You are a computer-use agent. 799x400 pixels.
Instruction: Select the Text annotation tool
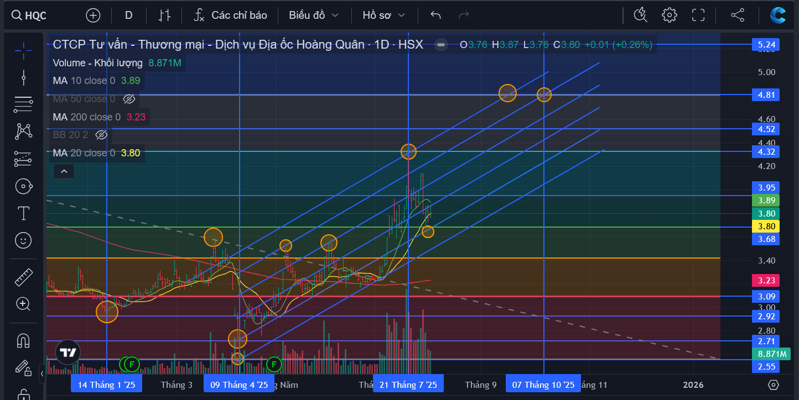pos(23,213)
